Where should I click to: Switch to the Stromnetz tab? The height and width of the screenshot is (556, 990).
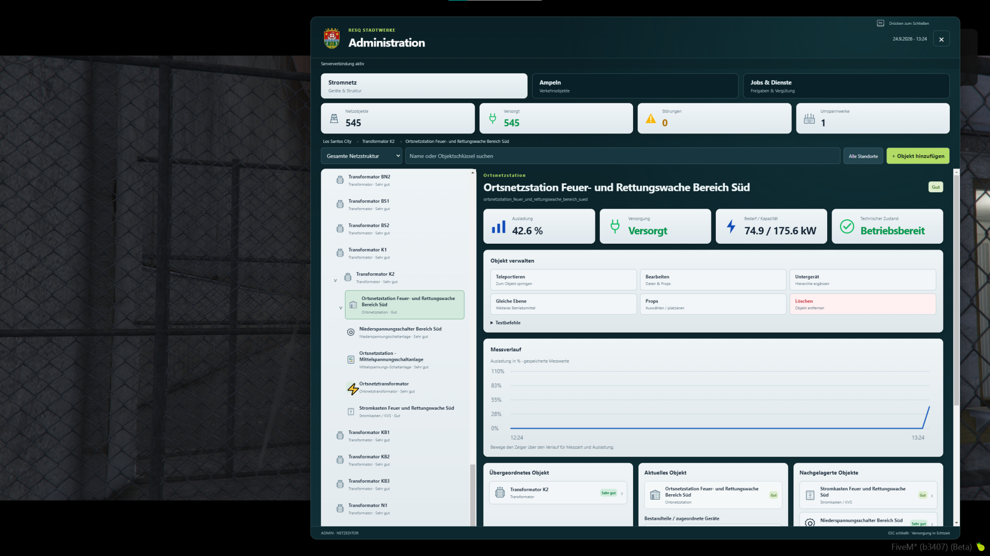click(x=424, y=86)
